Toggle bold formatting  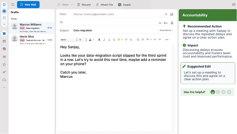click(x=99, y=40)
